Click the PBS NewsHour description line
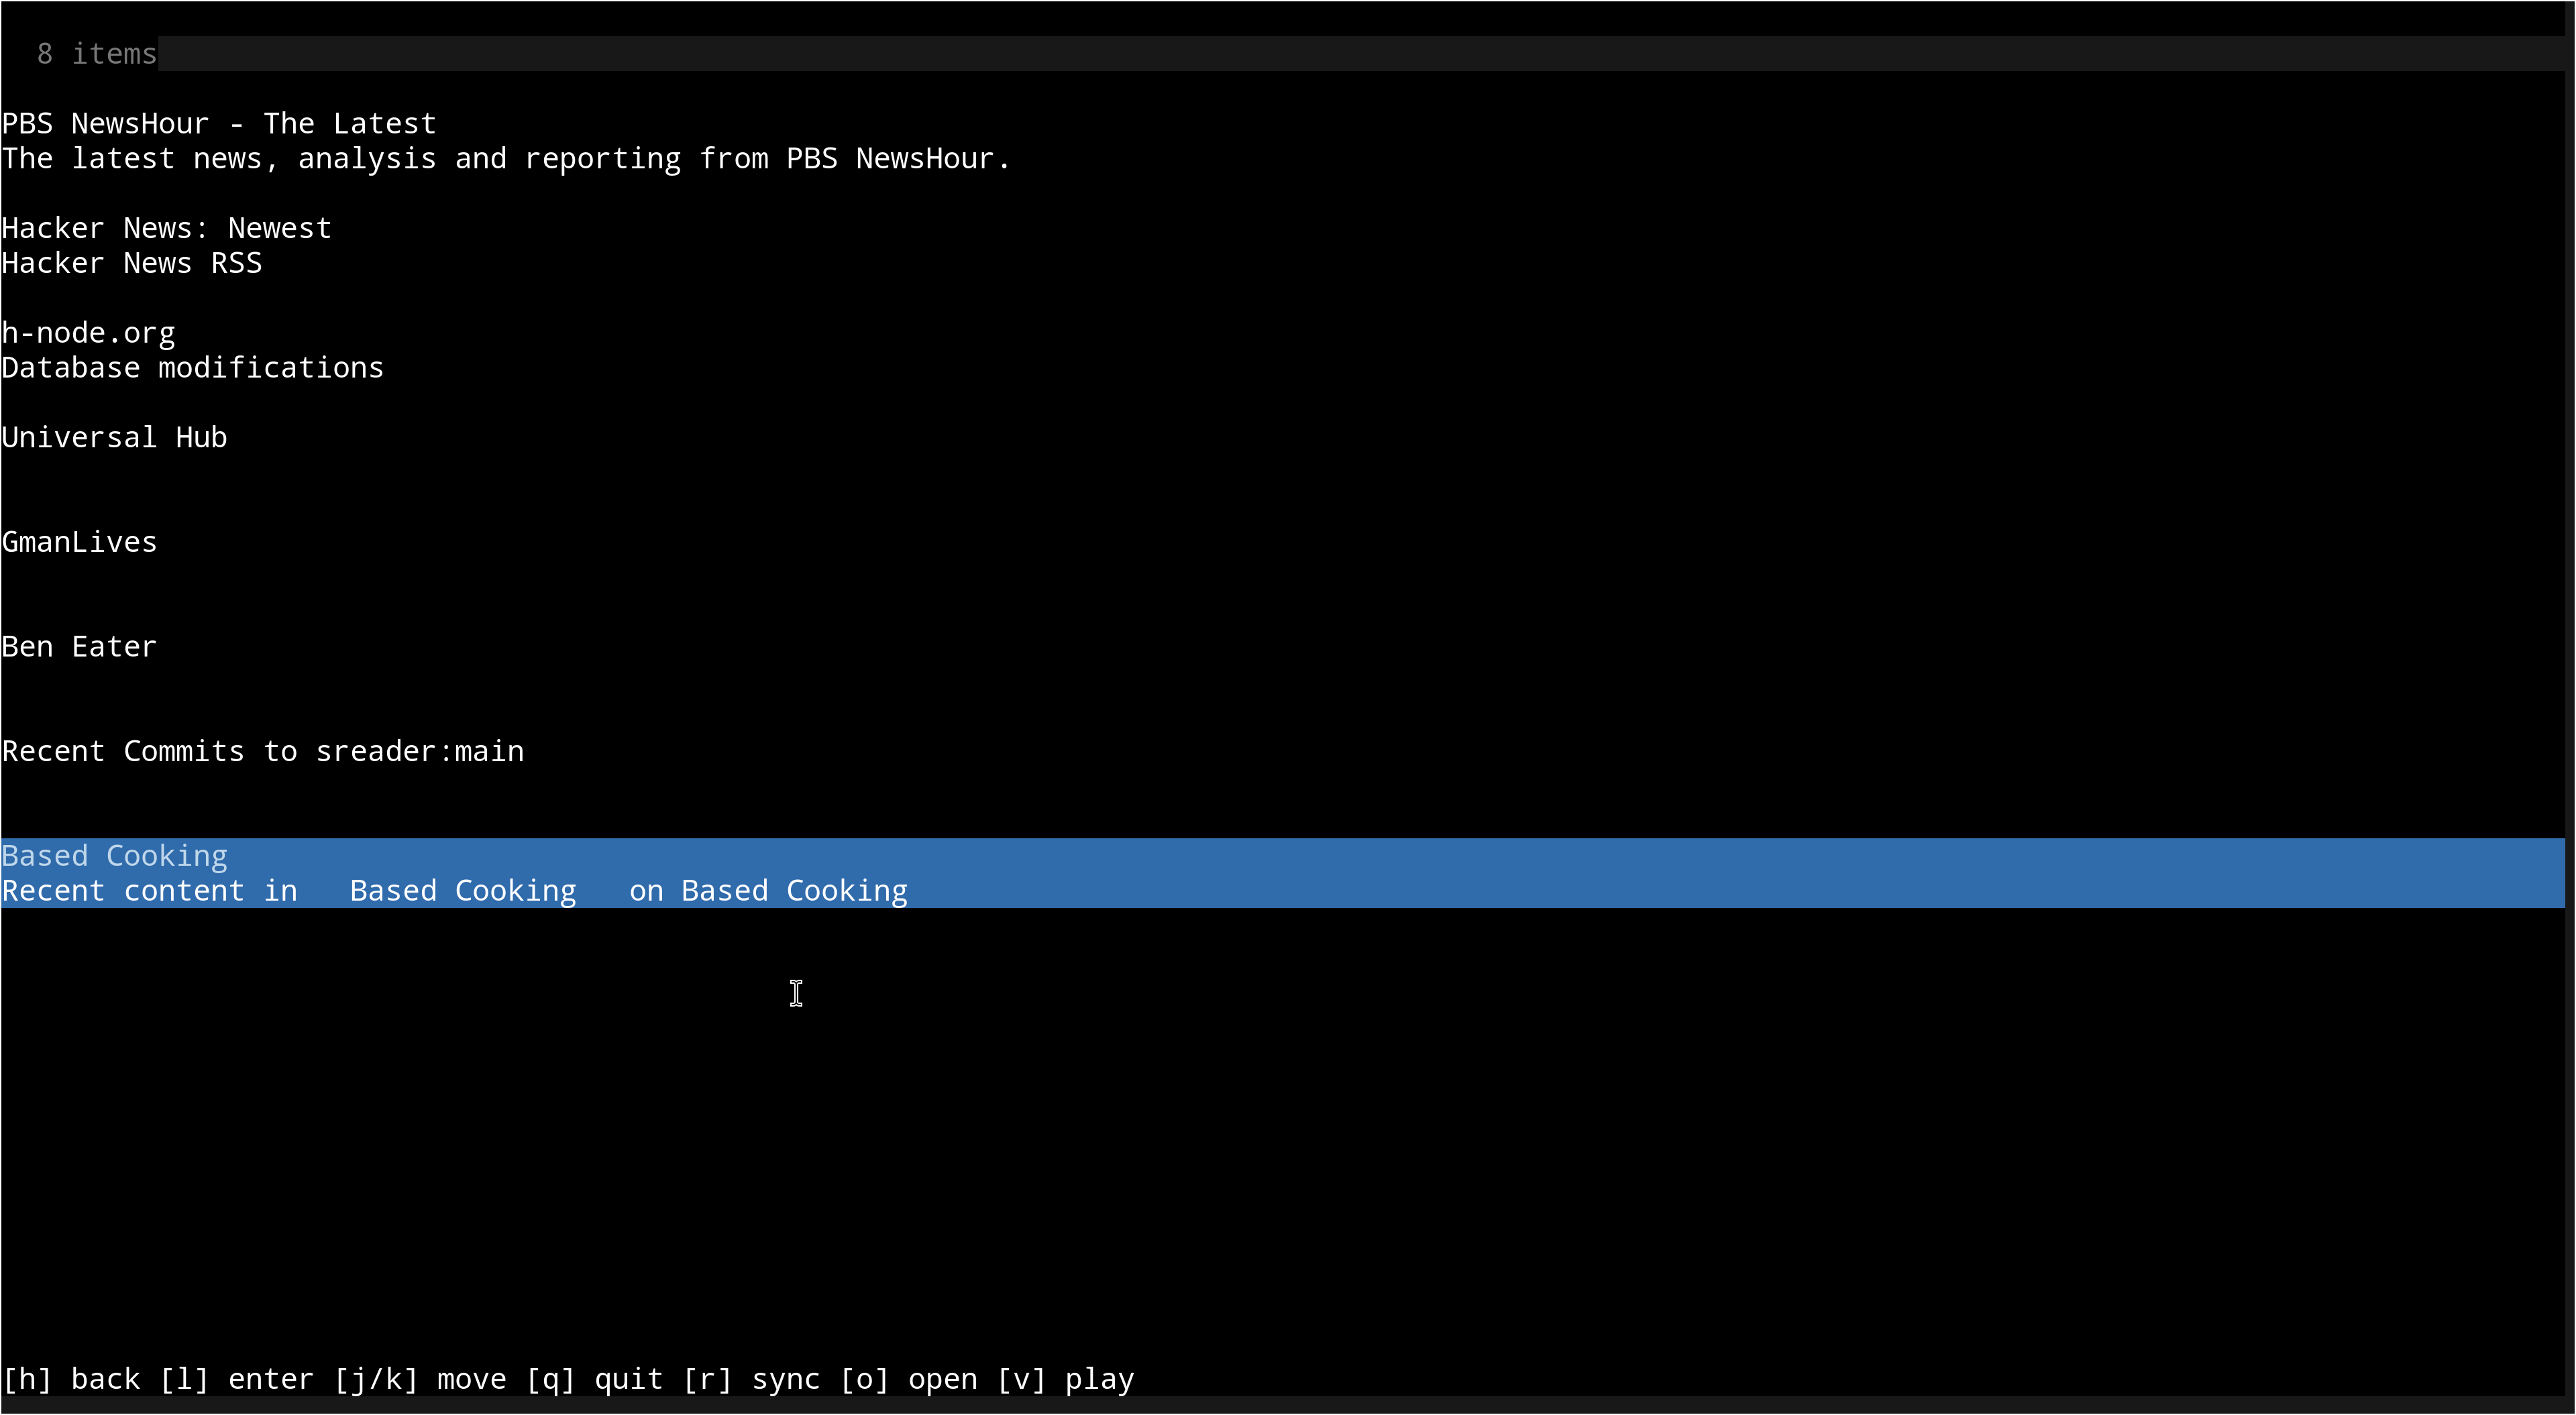 pyautogui.click(x=506, y=159)
